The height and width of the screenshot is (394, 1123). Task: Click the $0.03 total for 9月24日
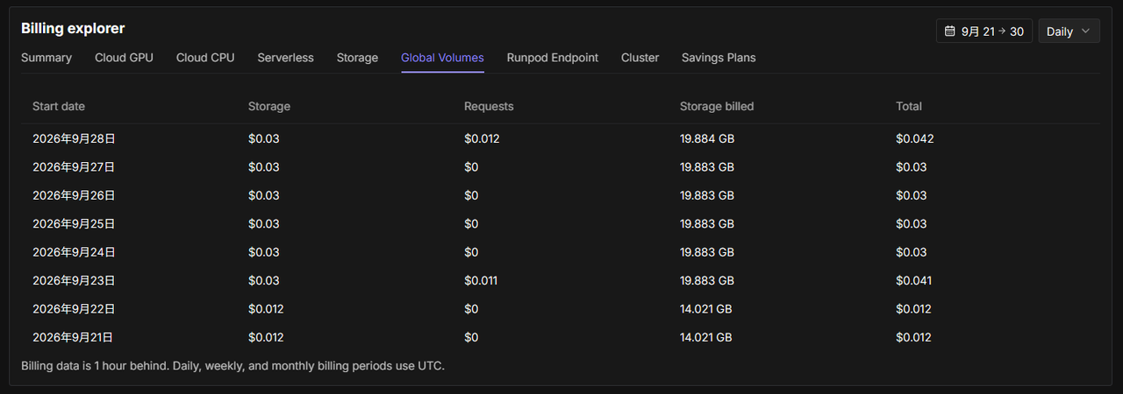pyautogui.click(x=912, y=252)
